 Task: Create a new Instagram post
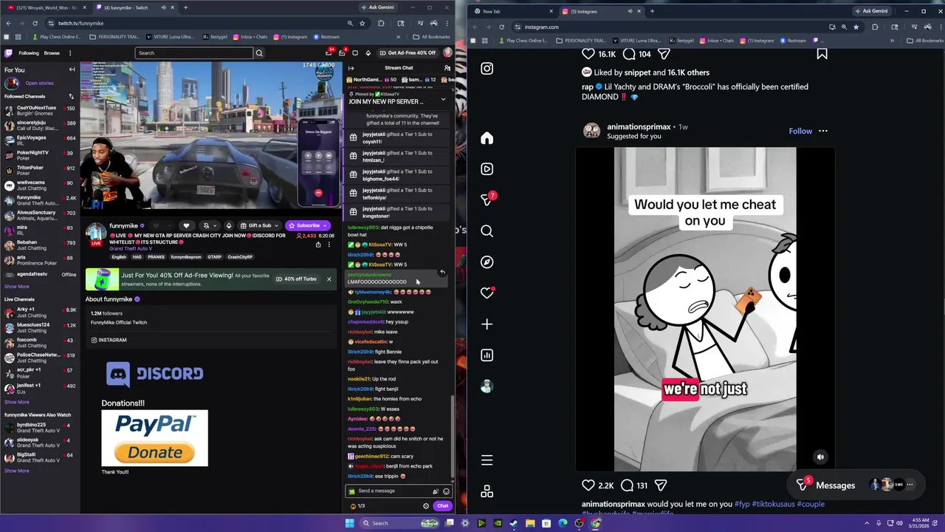tap(487, 324)
